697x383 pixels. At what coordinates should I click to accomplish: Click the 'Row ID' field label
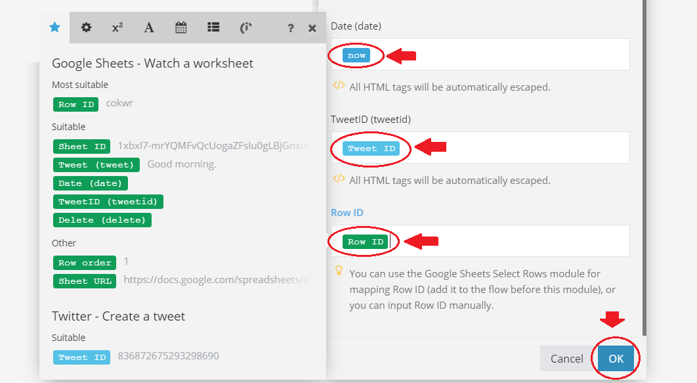[347, 213]
